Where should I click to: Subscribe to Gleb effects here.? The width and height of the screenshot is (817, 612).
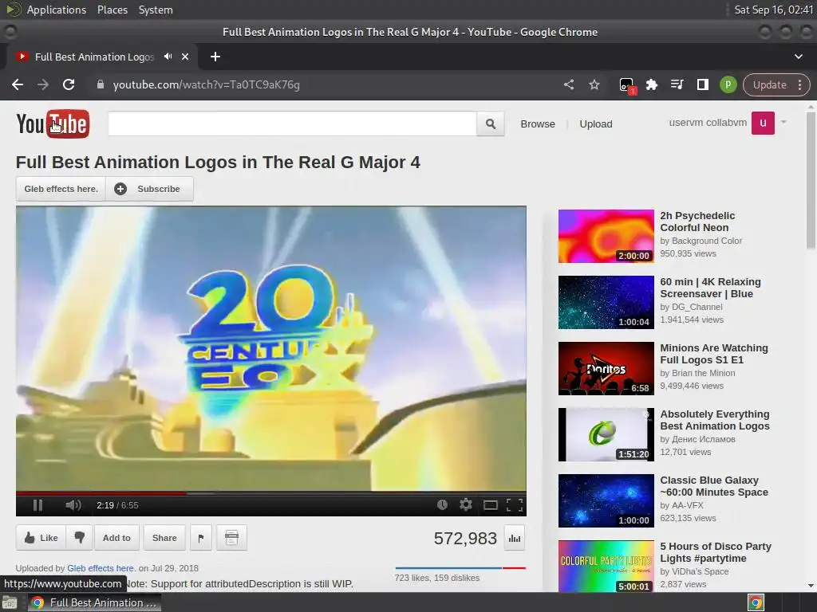pyautogui.click(x=149, y=189)
